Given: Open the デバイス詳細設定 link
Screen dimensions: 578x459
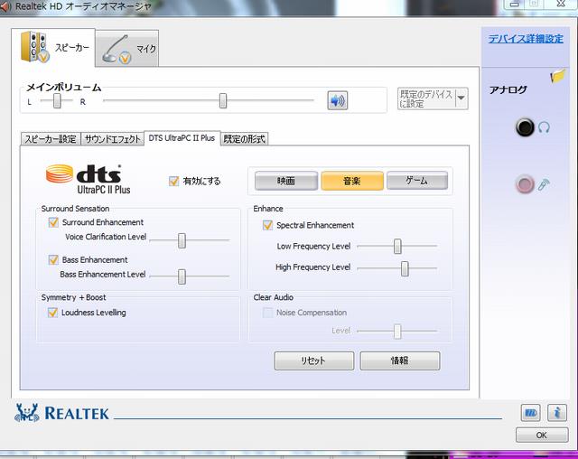Looking at the screenshot, I should [x=526, y=39].
